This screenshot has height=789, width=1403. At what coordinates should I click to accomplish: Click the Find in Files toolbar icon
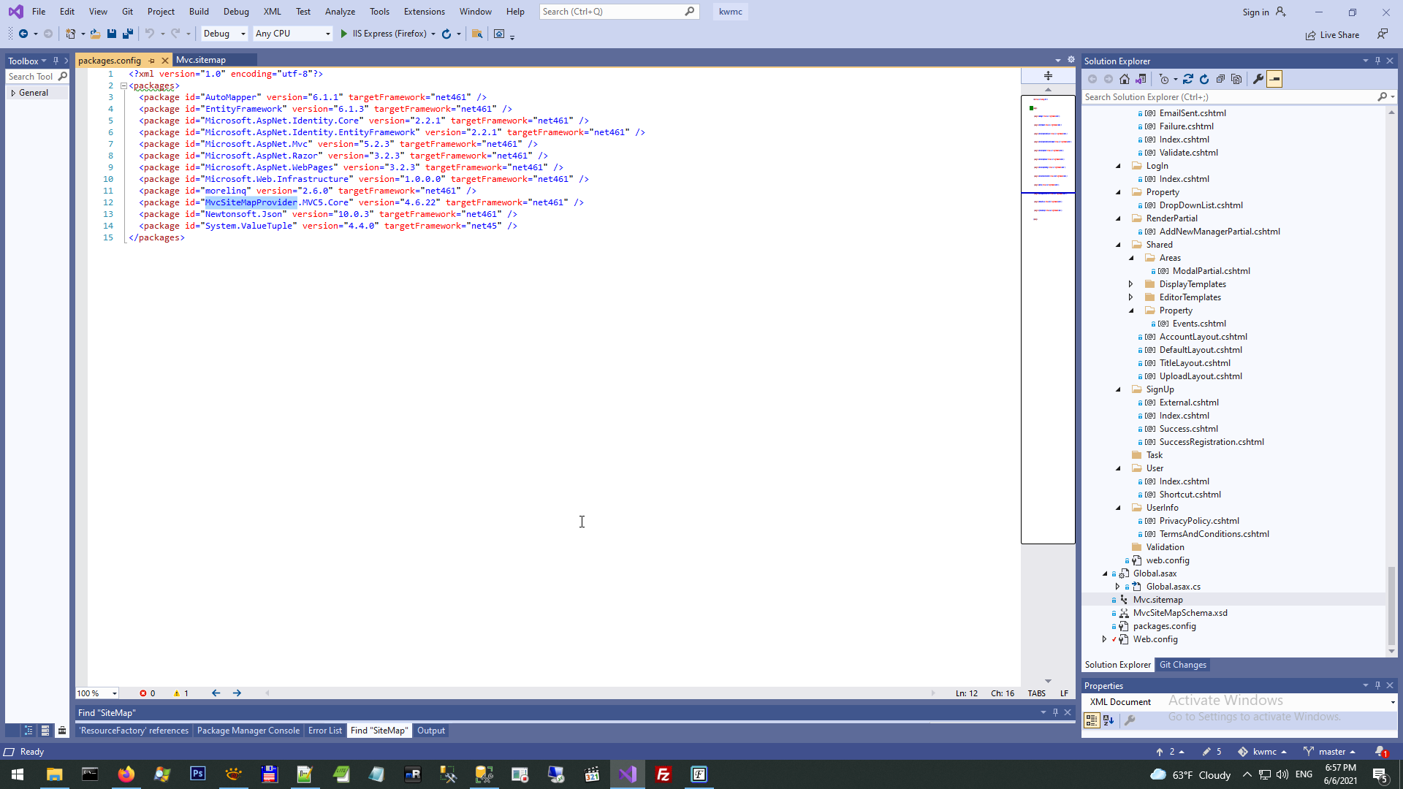[477, 34]
